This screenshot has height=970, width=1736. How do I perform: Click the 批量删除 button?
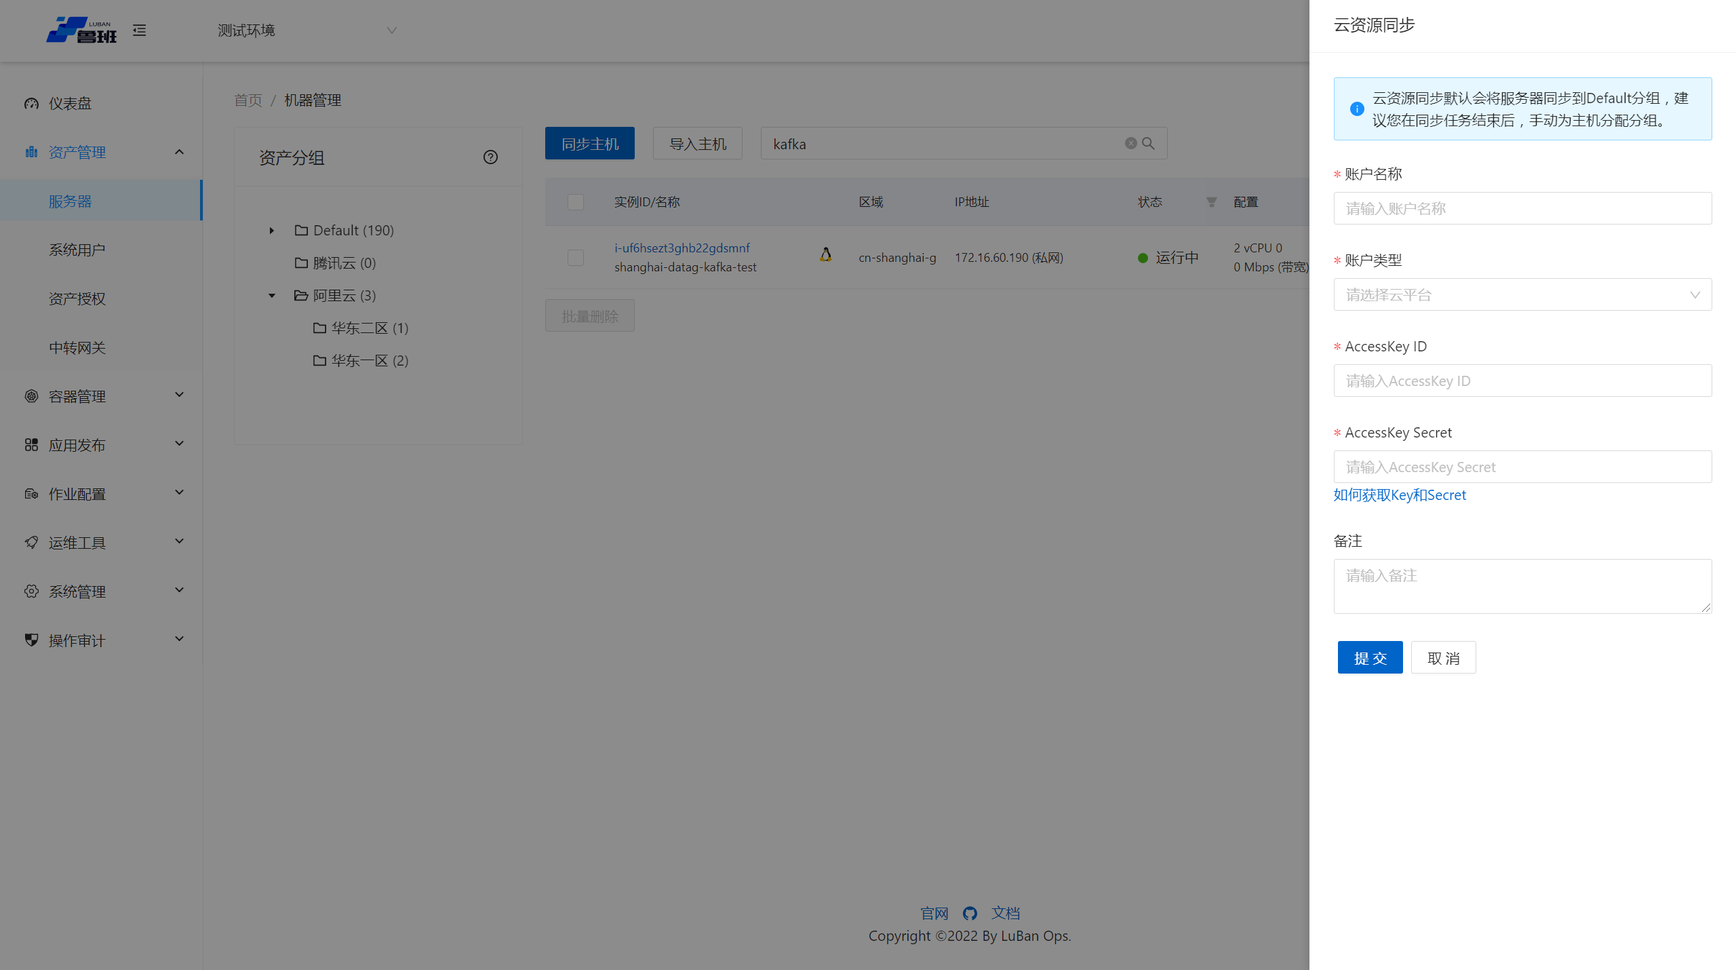(x=590, y=315)
